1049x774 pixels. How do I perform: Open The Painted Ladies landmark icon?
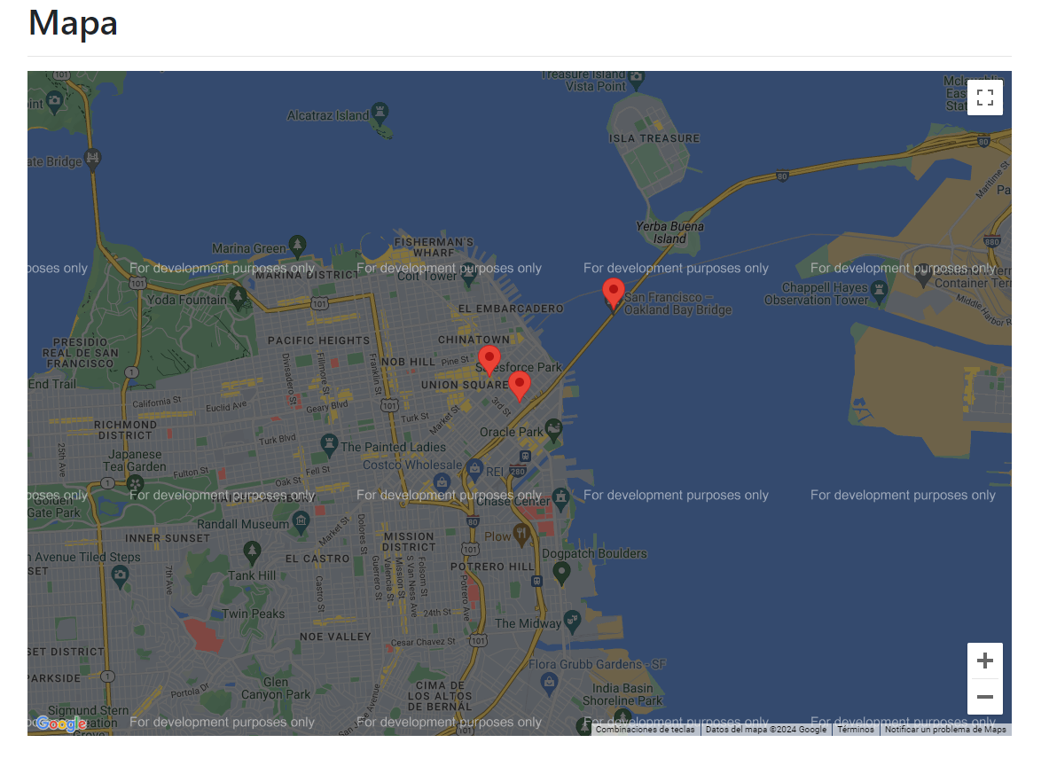[x=328, y=444]
